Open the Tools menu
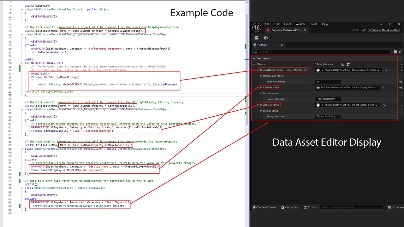 point(314,24)
